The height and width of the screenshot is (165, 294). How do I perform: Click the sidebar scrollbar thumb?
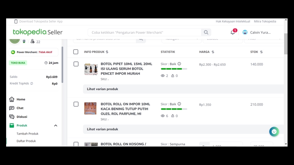[x=62, y=65]
